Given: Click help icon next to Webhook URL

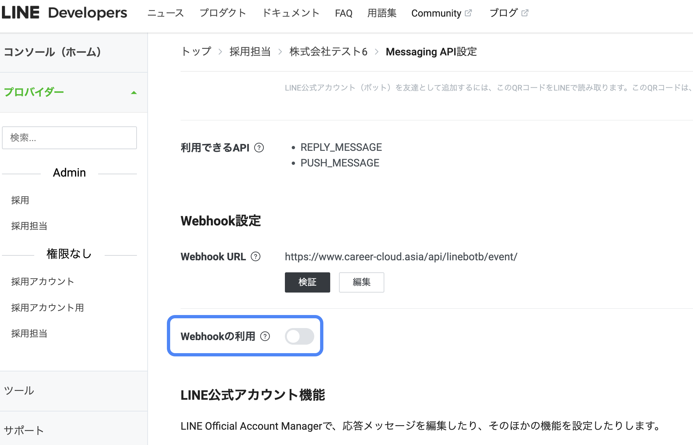Looking at the screenshot, I should pyautogui.click(x=256, y=257).
